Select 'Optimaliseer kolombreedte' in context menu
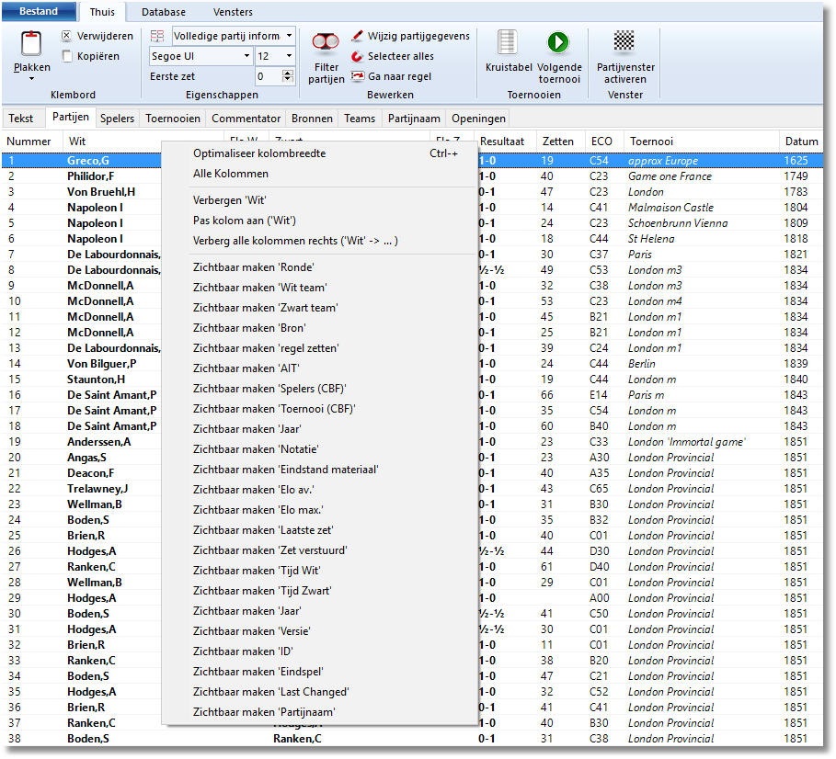836x759 pixels. point(259,153)
